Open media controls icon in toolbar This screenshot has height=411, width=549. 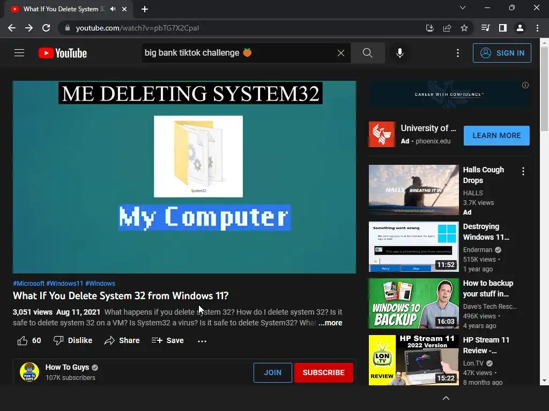tap(485, 28)
